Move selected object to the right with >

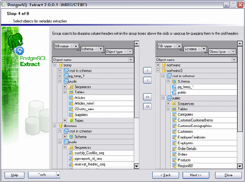(x=147, y=71)
